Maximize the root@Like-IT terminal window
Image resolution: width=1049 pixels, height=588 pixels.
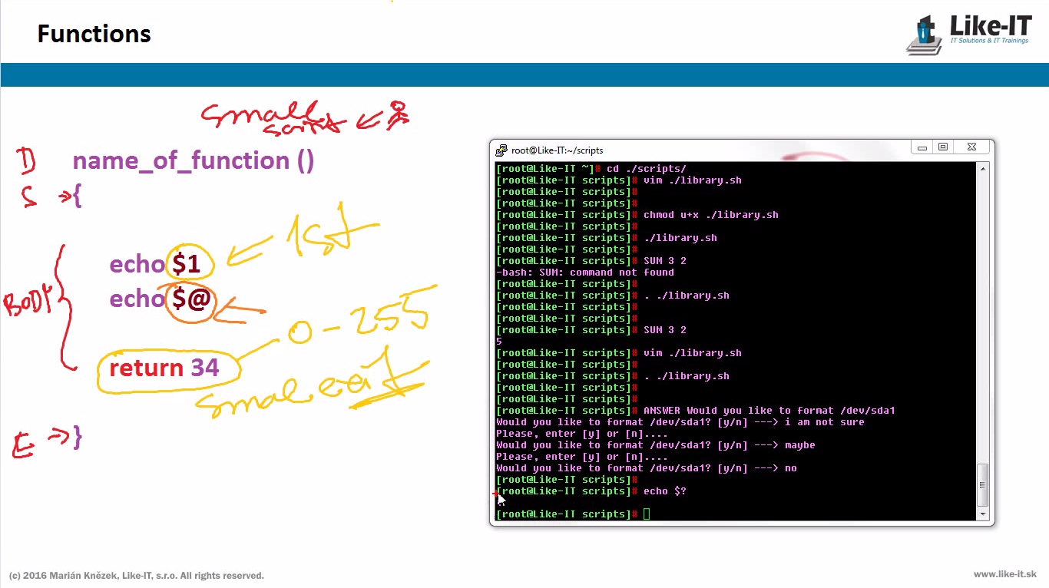pos(943,147)
